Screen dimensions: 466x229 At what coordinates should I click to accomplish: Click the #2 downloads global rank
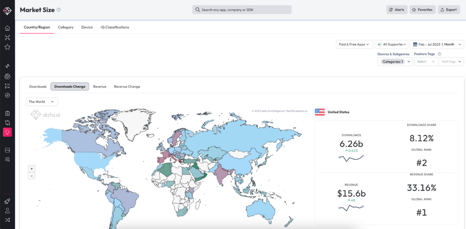pos(421,163)
